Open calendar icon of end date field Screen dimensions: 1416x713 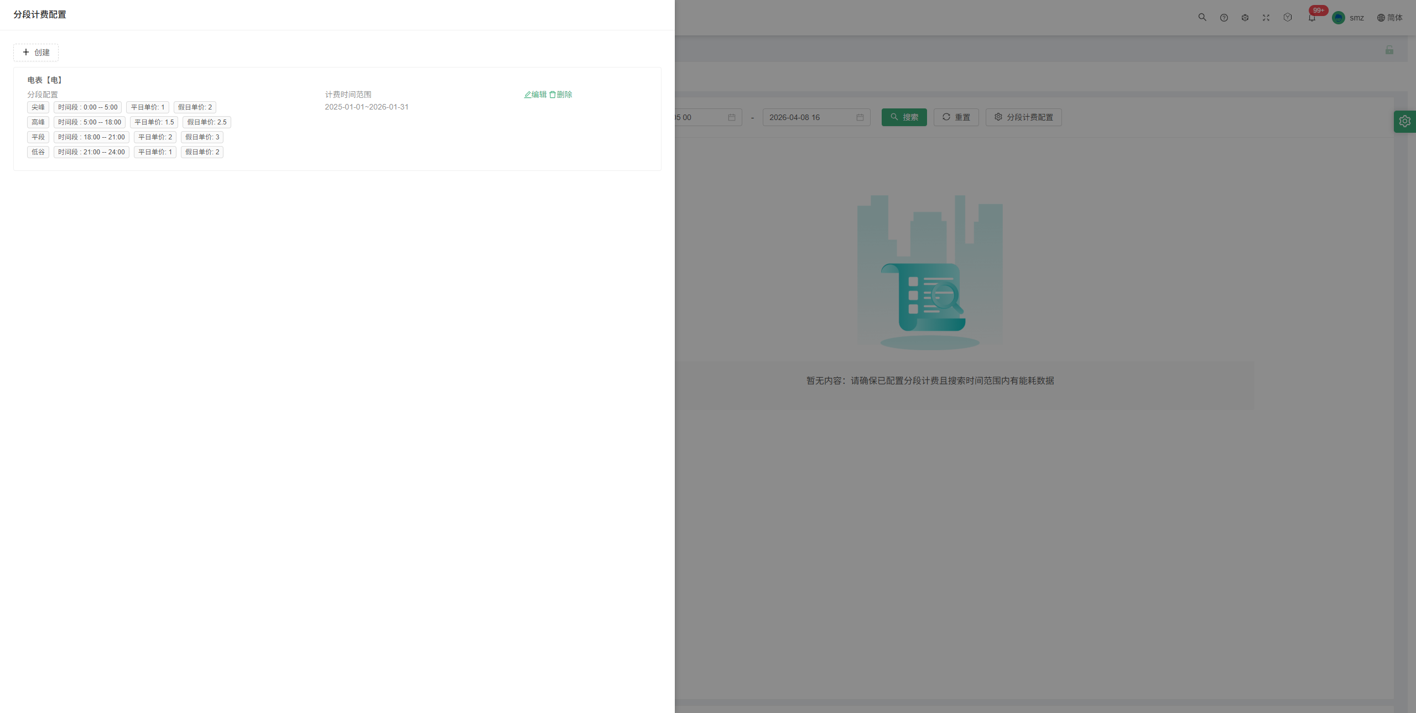click(860, 117)
